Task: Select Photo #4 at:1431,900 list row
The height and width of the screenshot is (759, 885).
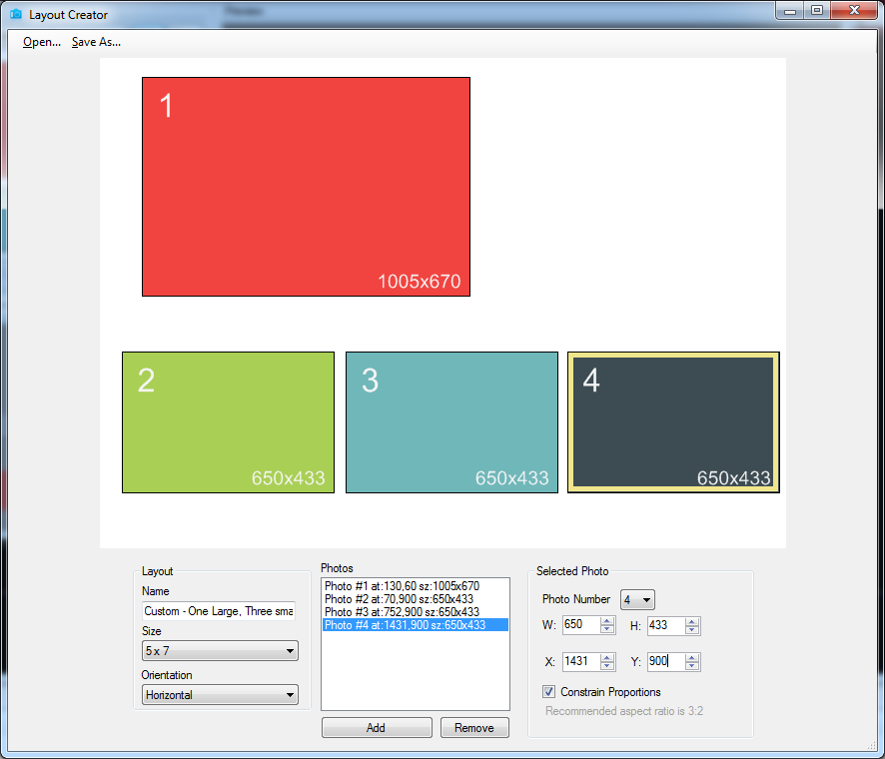Action: tap(415, 625)
